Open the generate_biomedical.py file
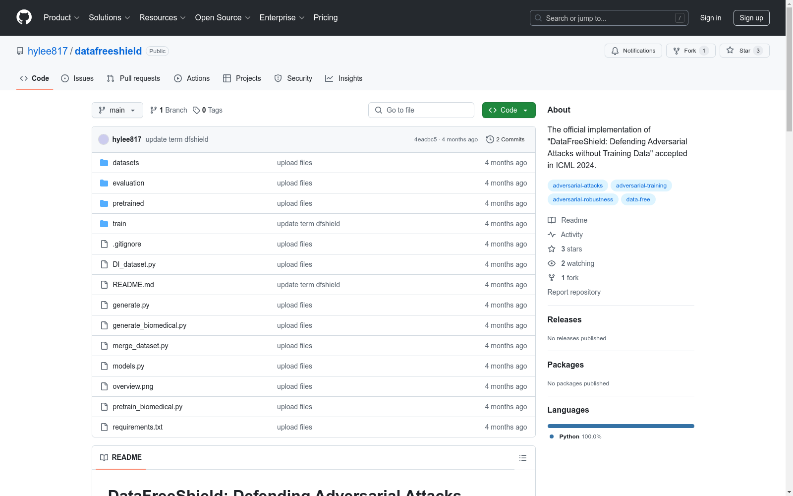Viewport: 793px width, 496px height. pyautogui.click(x=149, y=325)
